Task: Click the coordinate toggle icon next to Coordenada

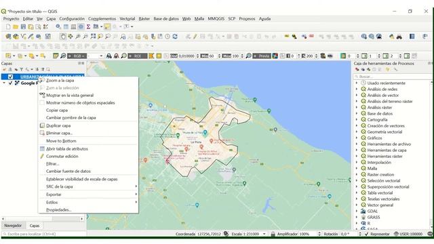Action: tap(226, 234)
